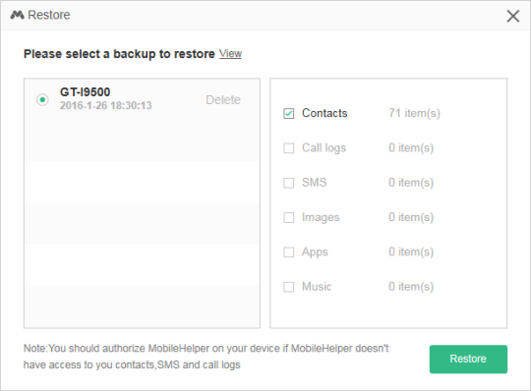Toggle the Apps checkbox
The width and height of the screenshot is (531, 391).
pyautogui.click(x=289, y=251)
